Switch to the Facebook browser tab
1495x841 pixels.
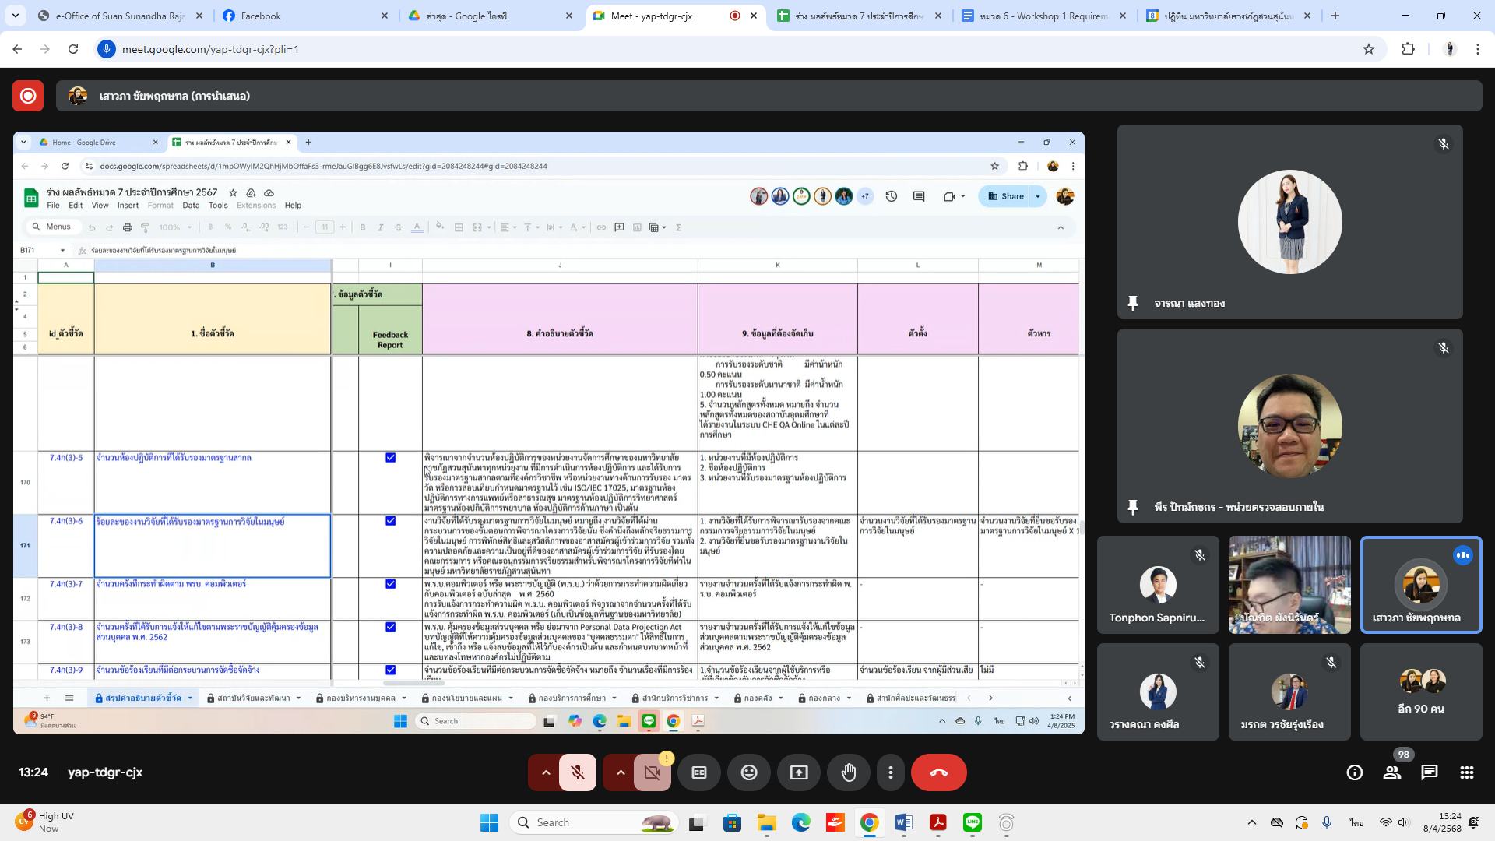tap(304, 16)
